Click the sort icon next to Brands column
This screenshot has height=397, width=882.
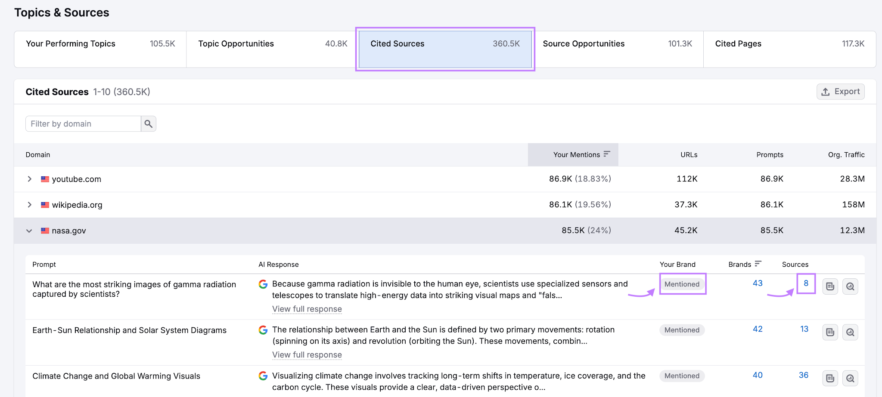click(758, 264)
